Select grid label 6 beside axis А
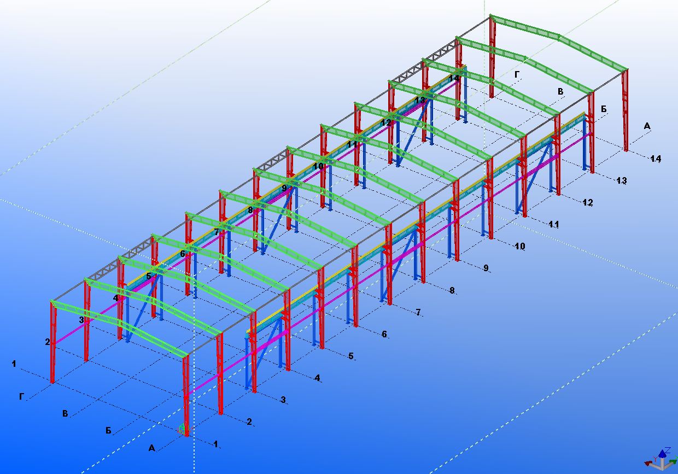 (384, 334)
